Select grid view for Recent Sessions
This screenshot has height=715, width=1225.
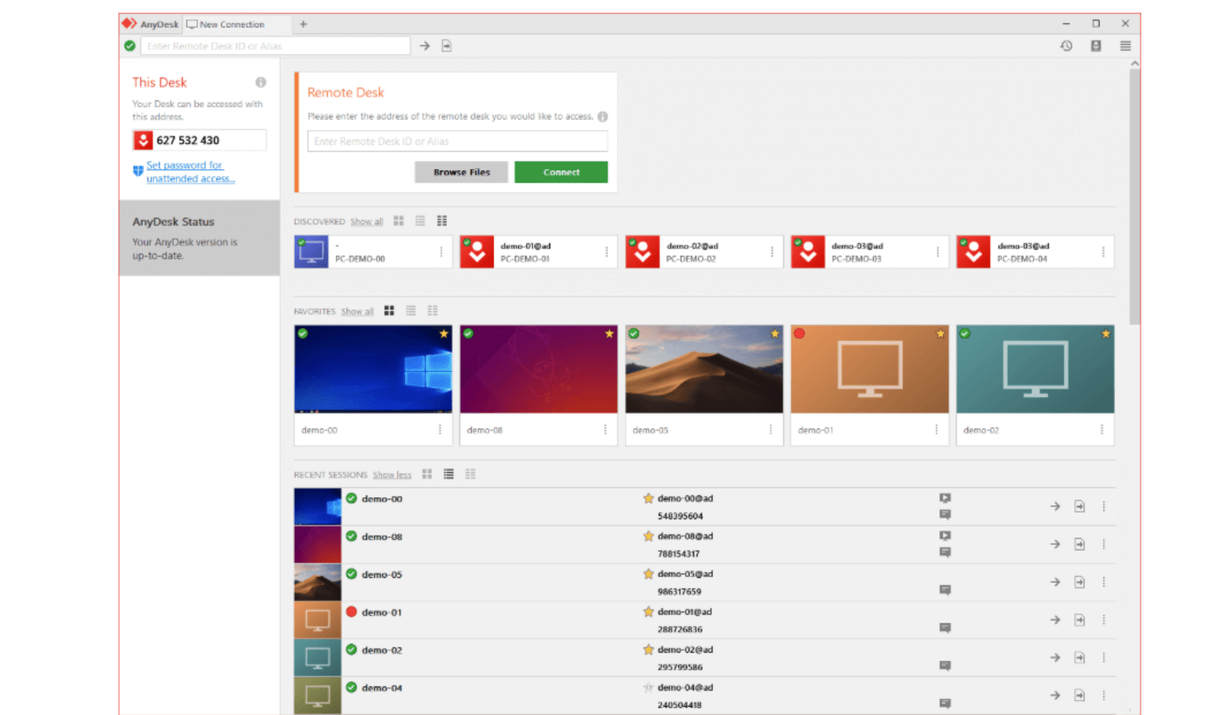coord(427,474)
